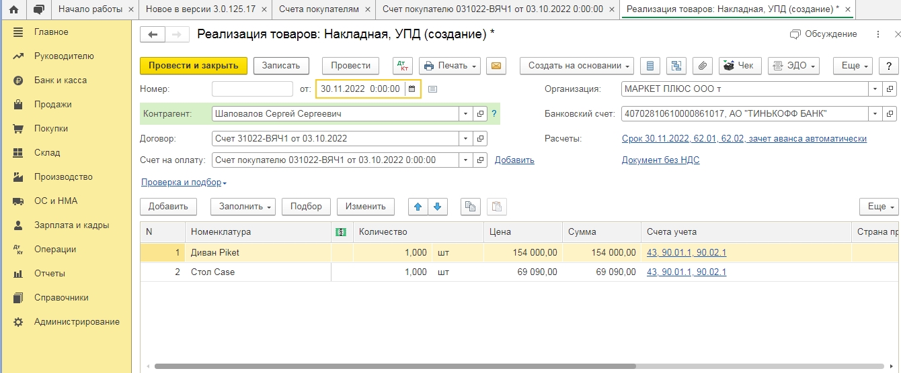901x373 pixels.
Task: Click Документ без НДС link
Action: tap(661, 160)
